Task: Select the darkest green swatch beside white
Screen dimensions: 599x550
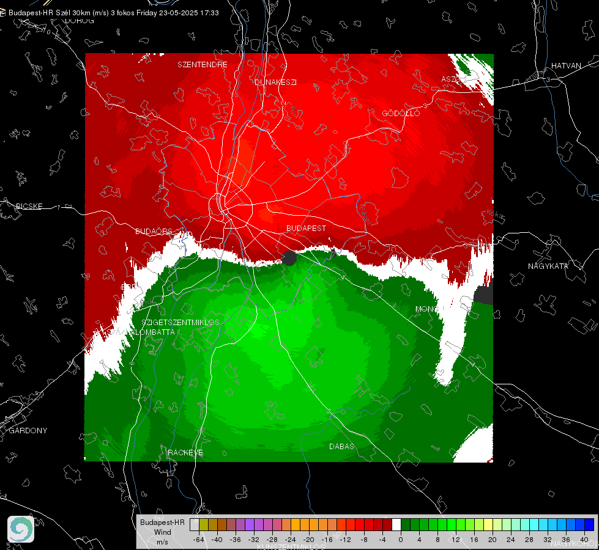Action: click(406, 525)
